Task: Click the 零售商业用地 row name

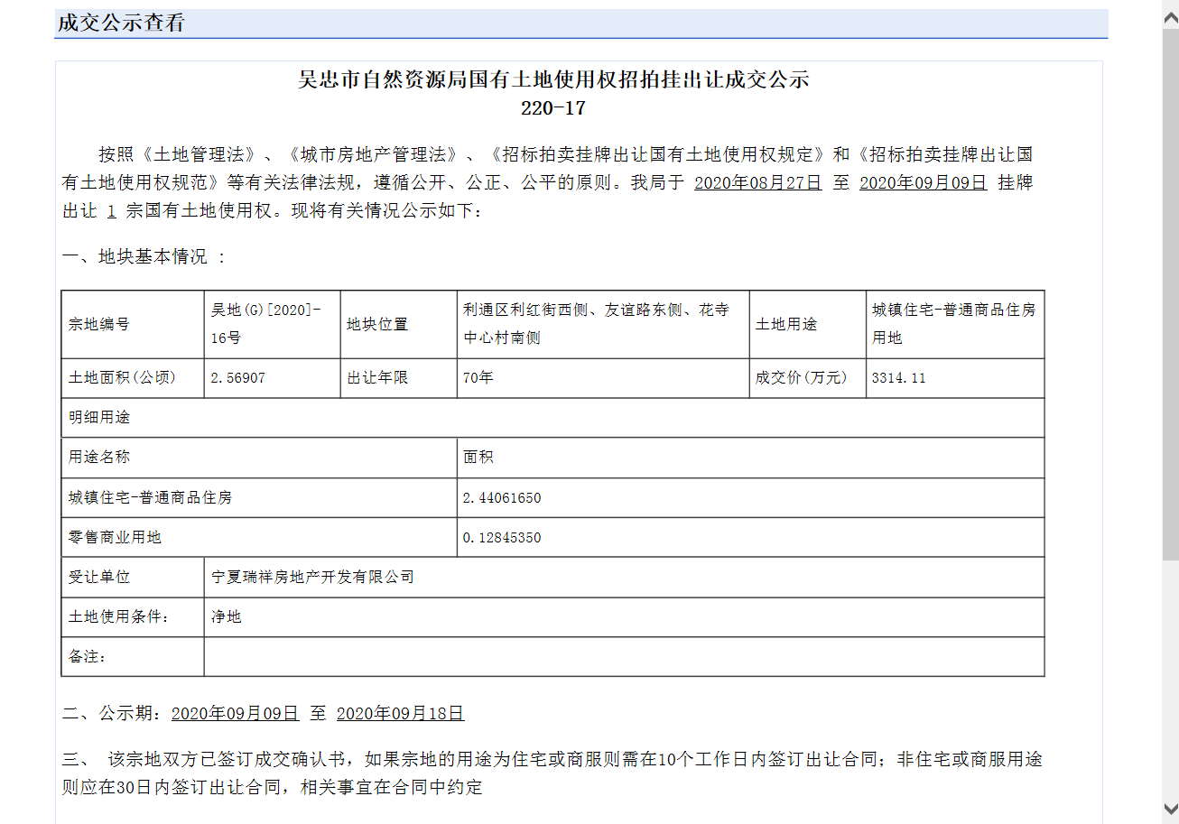Action: coord(115,537)
